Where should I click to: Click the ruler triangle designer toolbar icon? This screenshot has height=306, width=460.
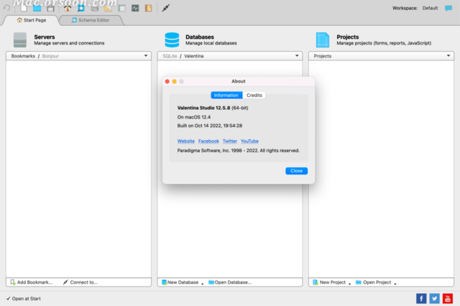pyautogui.click(x=108, y=8)
